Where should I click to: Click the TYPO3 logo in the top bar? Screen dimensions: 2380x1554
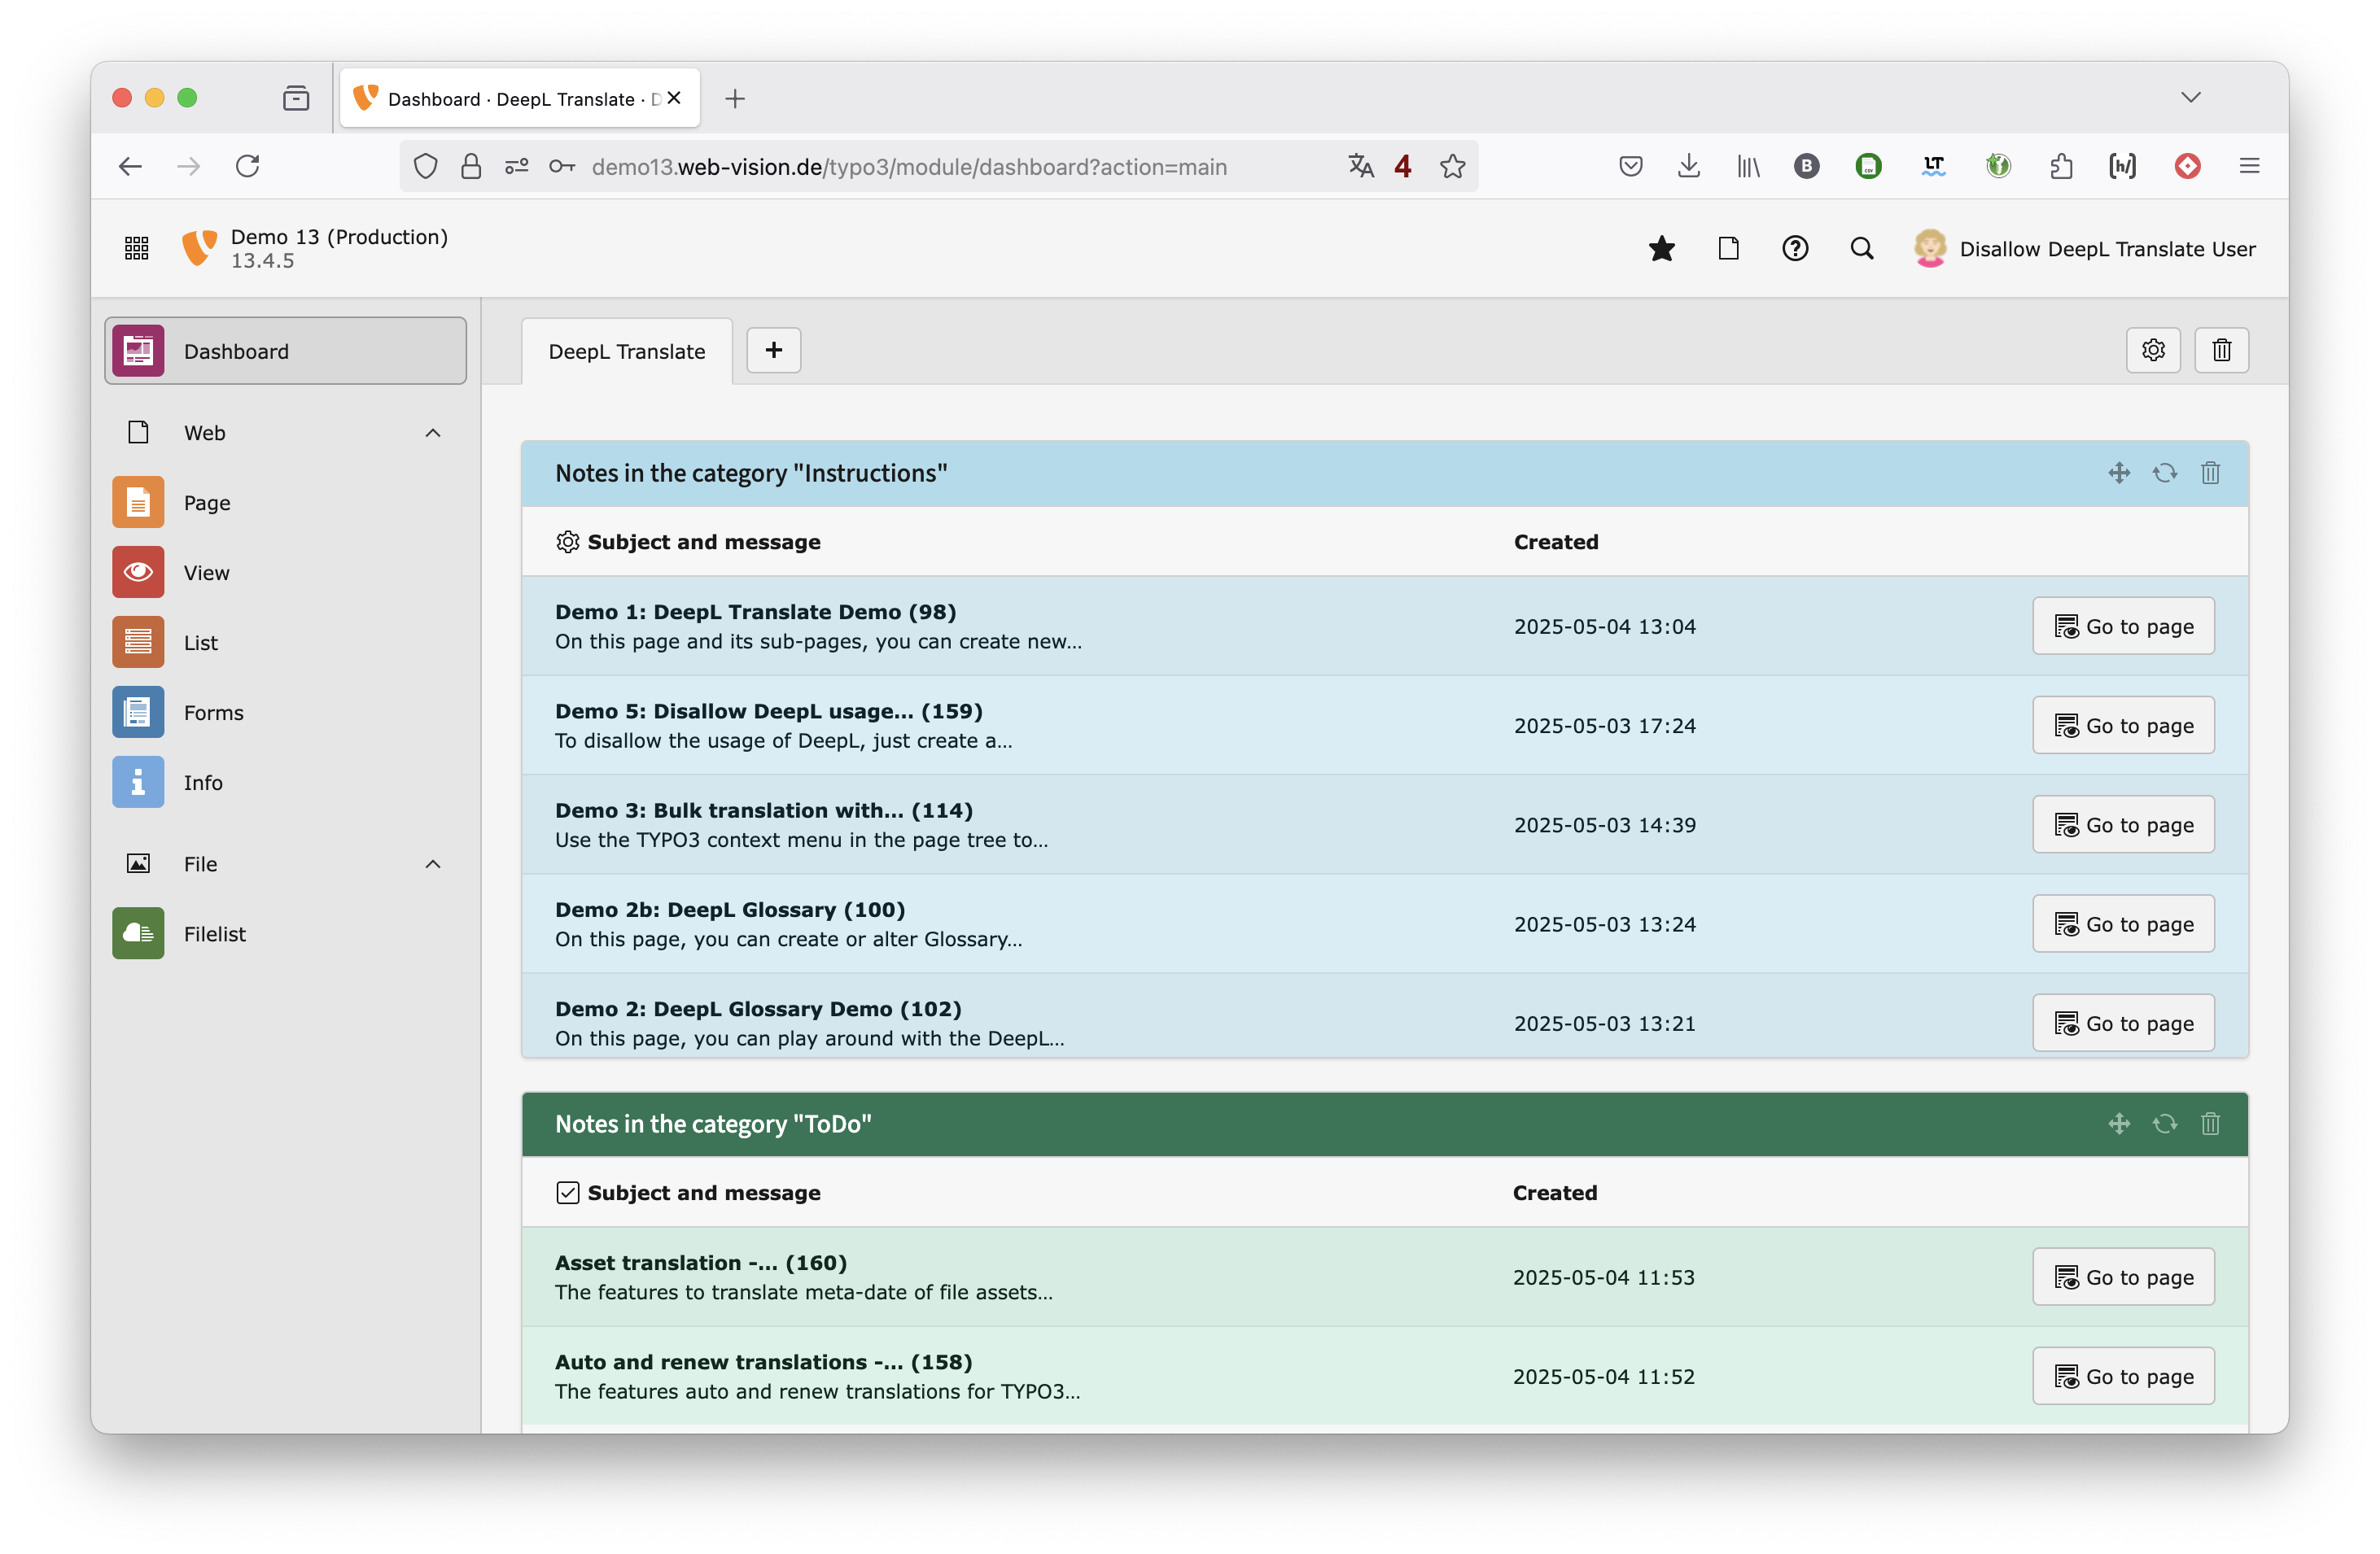[x=199, y=248]
